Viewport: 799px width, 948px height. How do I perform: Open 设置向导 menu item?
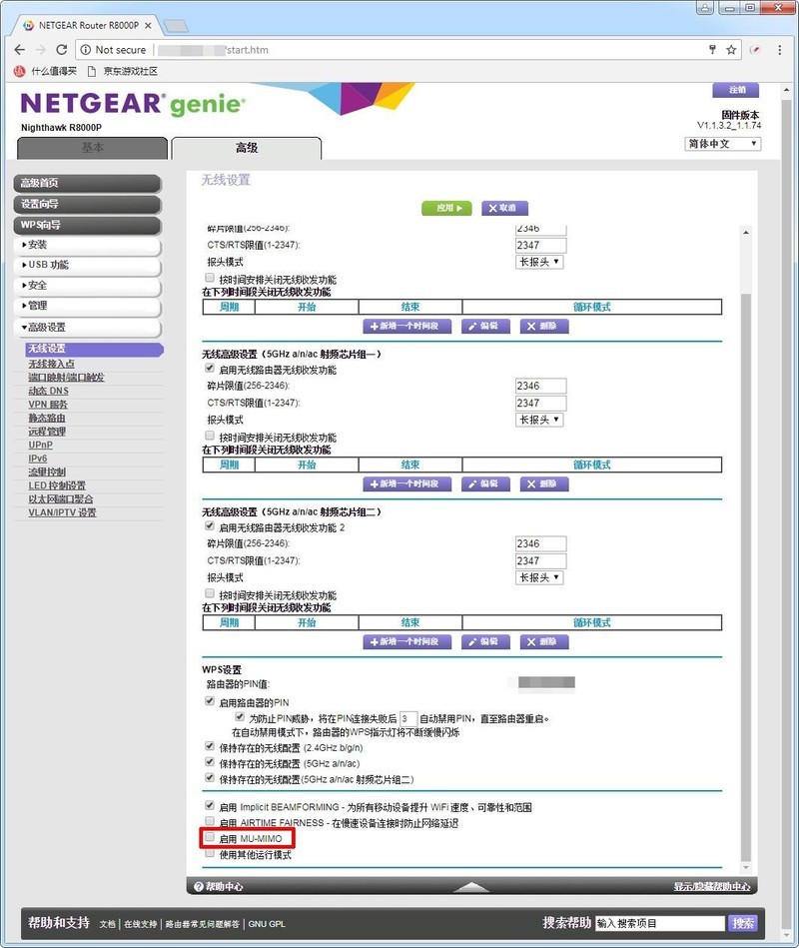pos(88,205)
